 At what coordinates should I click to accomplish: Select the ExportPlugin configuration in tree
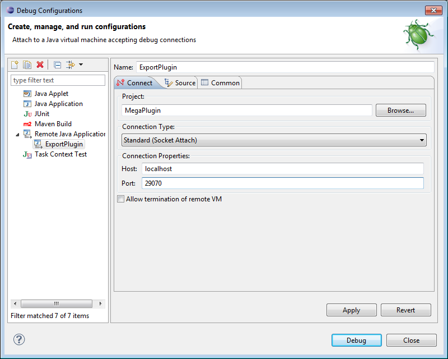63,144
